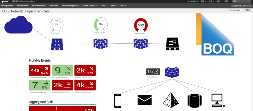Click the black network switch icon

[x=172, y=44]
